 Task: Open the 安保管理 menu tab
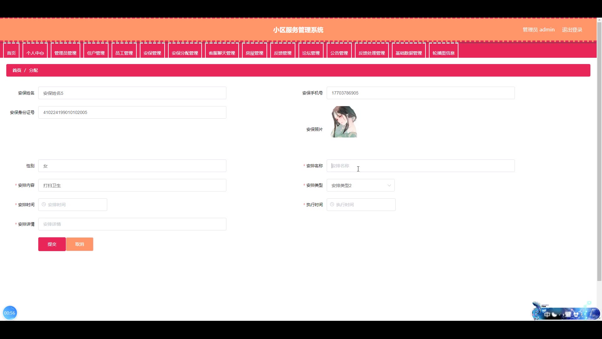152,53
